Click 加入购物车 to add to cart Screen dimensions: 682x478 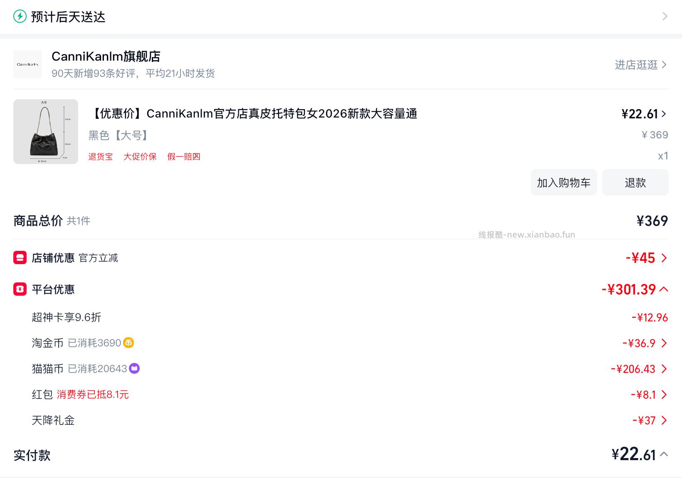pyautogui.click(x=563, y=182)
